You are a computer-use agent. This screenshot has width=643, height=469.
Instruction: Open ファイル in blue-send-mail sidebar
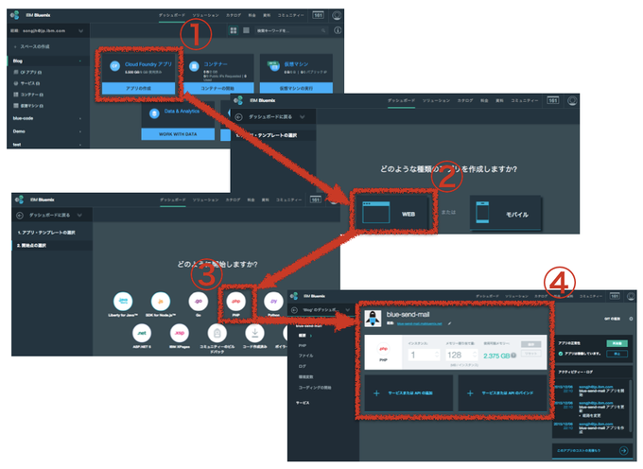pos(305,356)
